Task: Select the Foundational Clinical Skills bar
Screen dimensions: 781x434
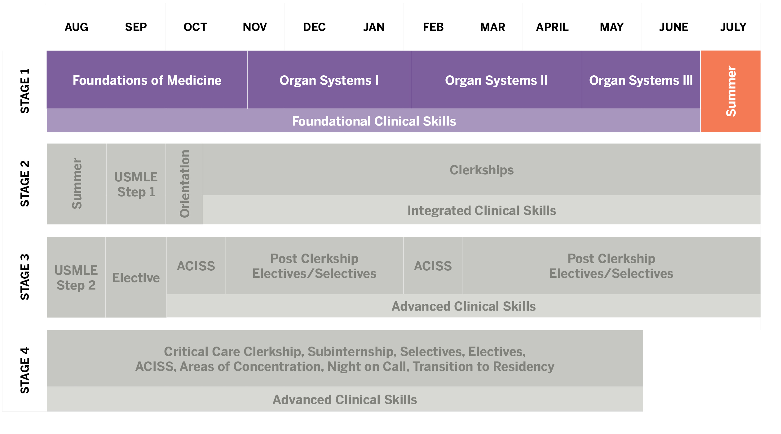Action: pos(374,121)
